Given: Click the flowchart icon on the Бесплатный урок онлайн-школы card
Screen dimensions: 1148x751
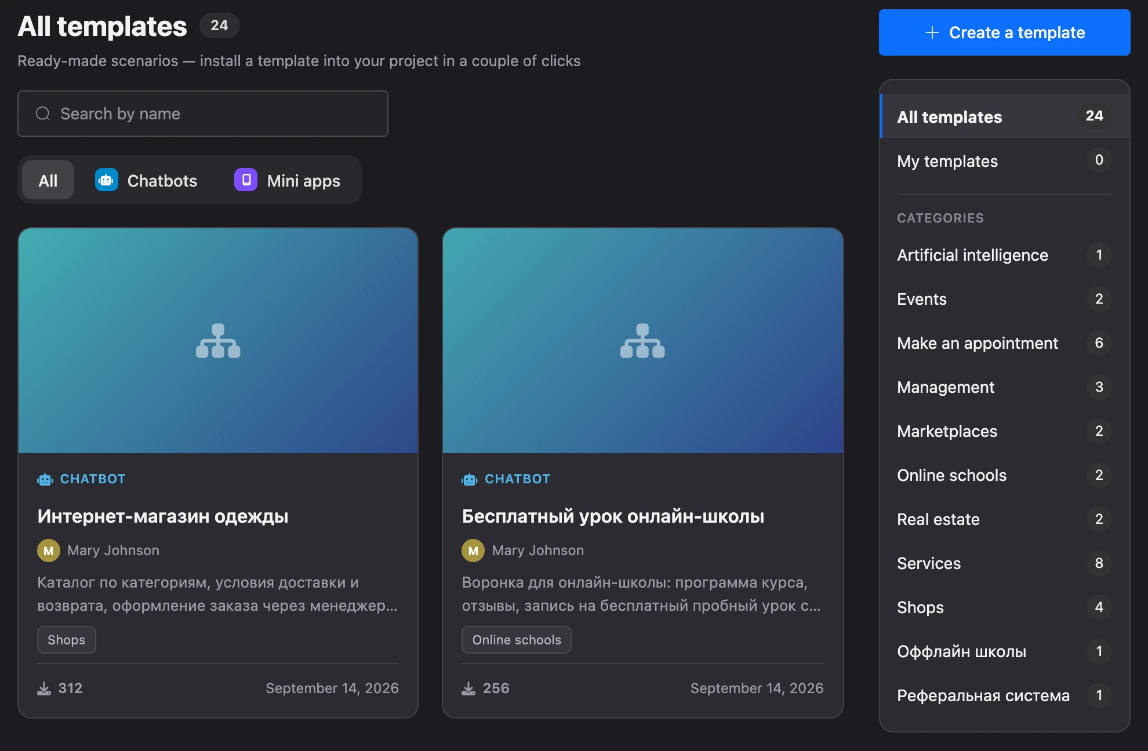Looking at the screenshot, I should click(642, 341).
